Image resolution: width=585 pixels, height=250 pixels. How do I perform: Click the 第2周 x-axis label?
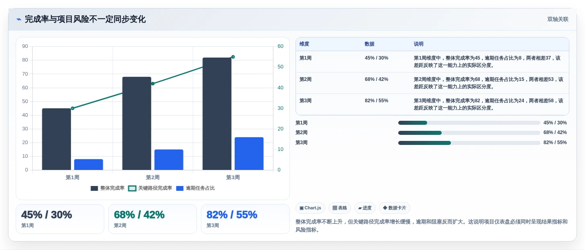(153, 178)
